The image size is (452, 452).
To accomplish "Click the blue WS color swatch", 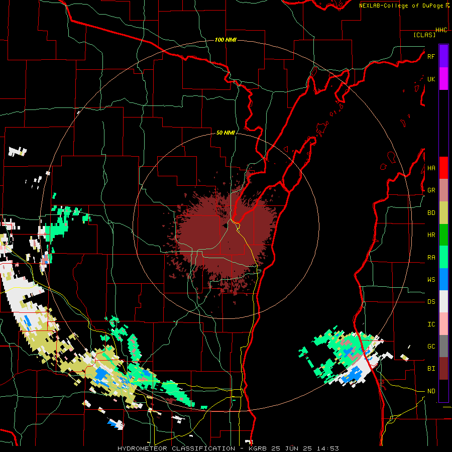I will [x=443, y=279].
